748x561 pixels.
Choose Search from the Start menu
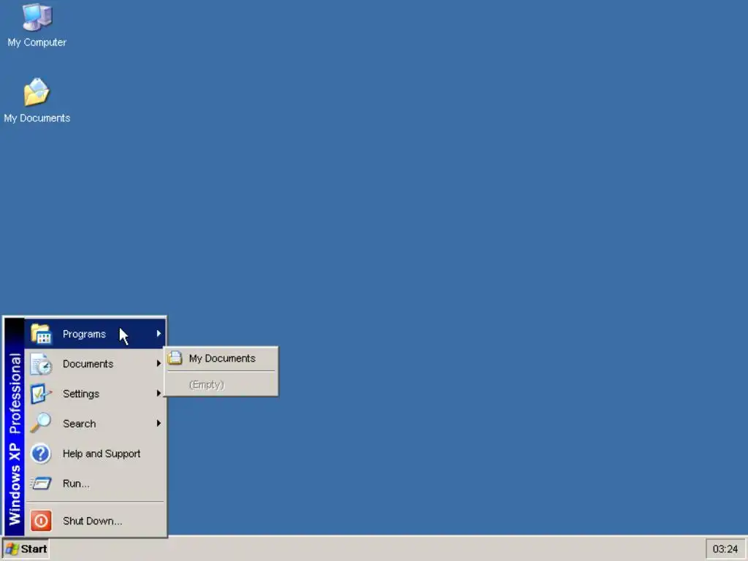coord(96,423)
